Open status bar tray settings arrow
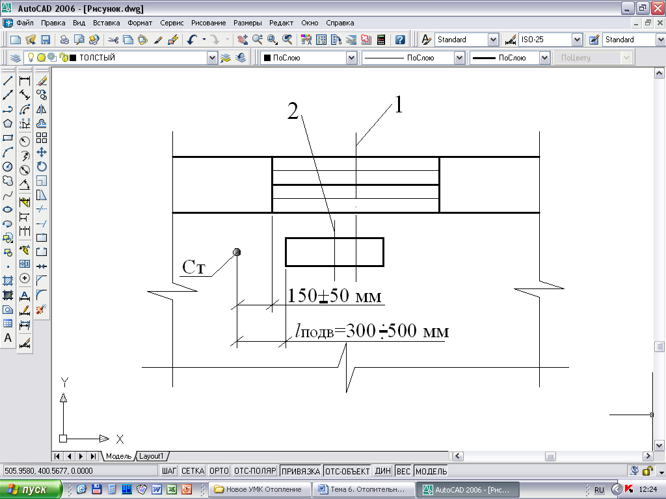This screenshot has height=499, width=666. click(x=661, y=472)
